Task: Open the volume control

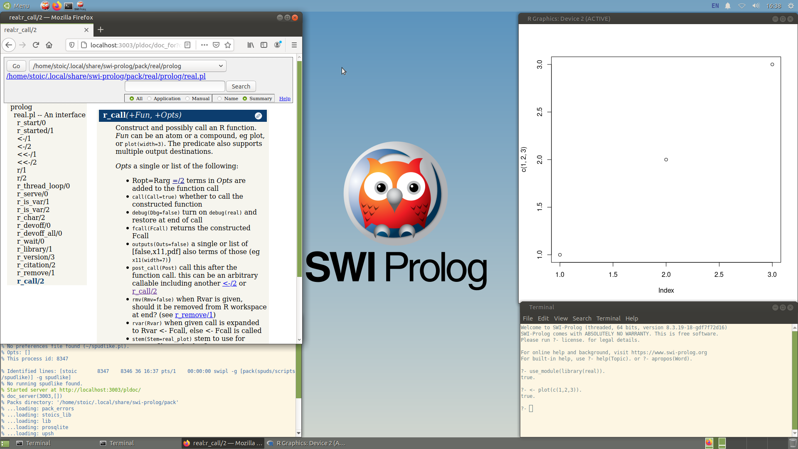Action: coord(756,6)
